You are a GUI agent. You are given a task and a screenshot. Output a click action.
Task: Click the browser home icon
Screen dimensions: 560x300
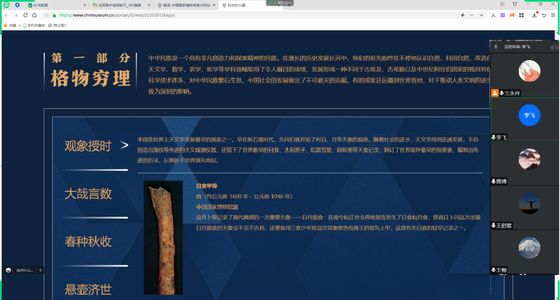point(34,15)
